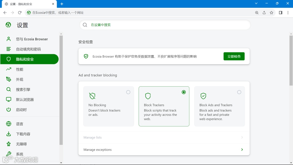Click the Ecosia icon in the address bar
293x165 pixels.
tap(29, 12)
